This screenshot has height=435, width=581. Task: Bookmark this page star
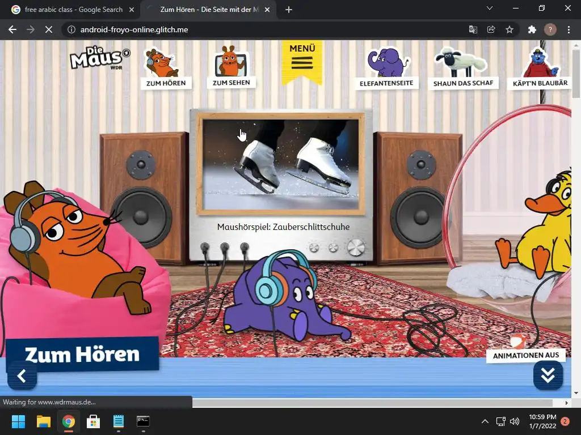click(x=510, y=29)
